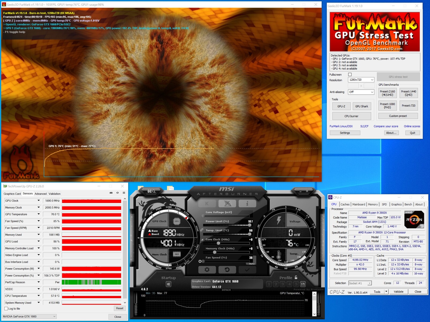Open GPU-Z hamburger menu icon

pos(124,193)
